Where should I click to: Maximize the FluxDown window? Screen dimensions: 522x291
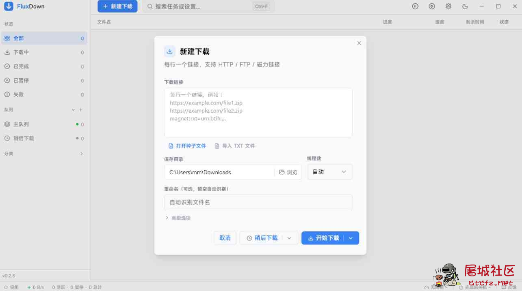pyautogui.click(x=498, y=6)
